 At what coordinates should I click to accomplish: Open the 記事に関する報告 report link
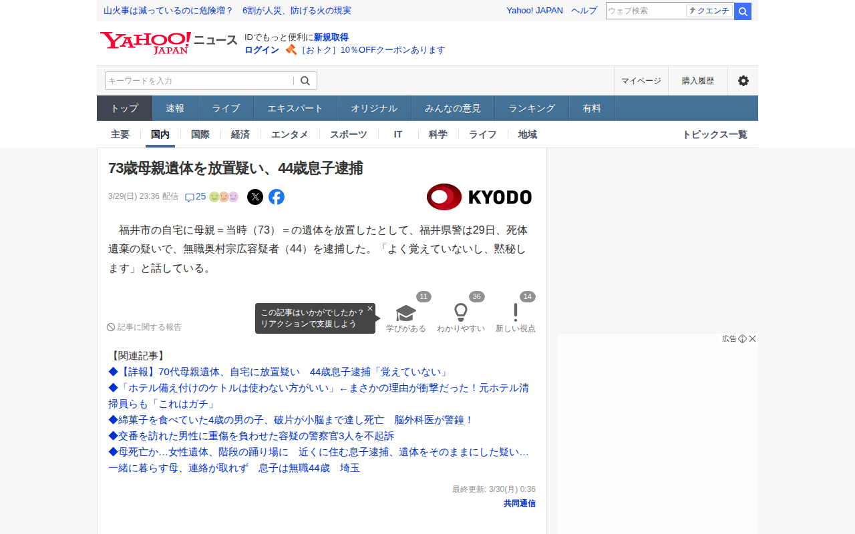pos(144,327)
